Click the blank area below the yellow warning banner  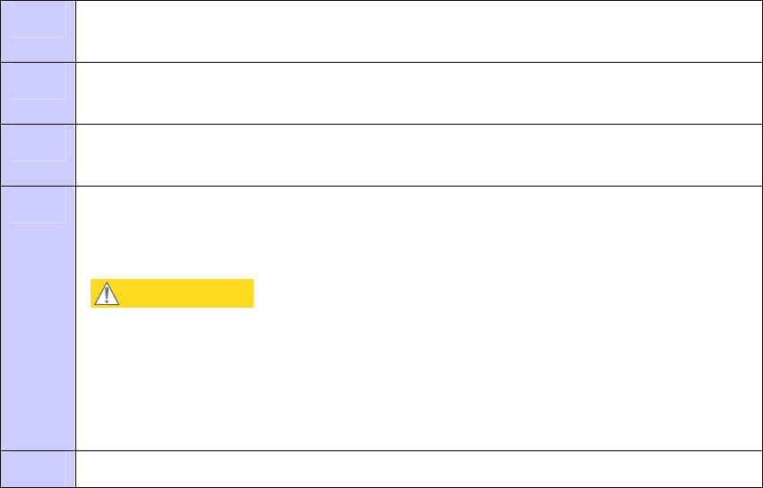click(x=419, y=379)
